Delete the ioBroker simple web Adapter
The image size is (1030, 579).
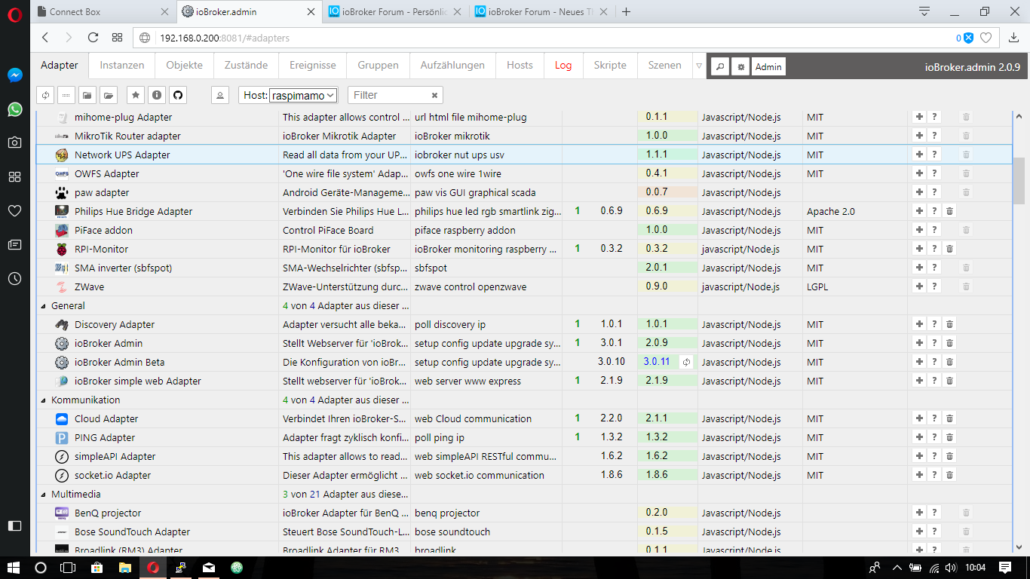950,381
